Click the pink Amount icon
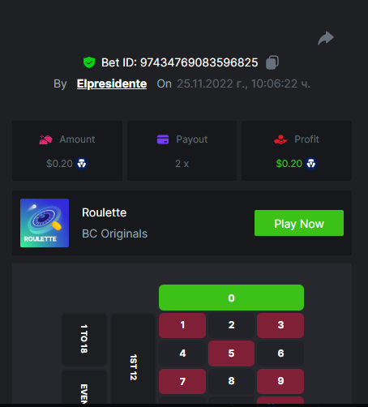Image resolution: width=368 pixels, height=407 pixels. [x=45, y=139]
